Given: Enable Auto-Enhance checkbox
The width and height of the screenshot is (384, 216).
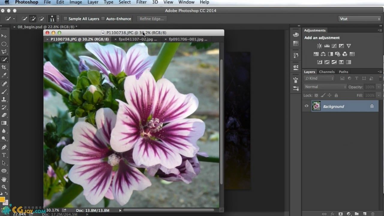Looking at the screenshot, I should 103,19.
